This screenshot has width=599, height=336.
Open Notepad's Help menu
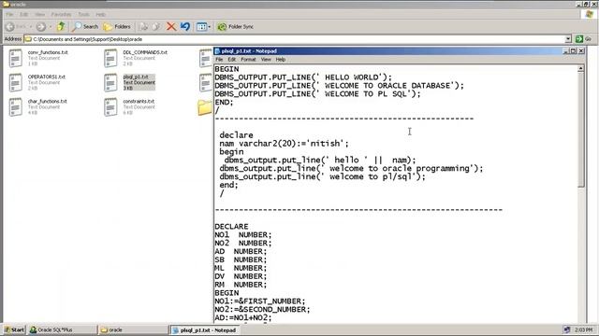coord(281,60)
